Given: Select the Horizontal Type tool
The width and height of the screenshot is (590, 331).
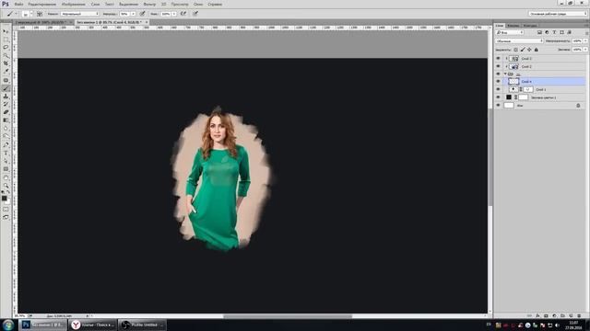Looking at the screenshot, I should click(6, 154).
